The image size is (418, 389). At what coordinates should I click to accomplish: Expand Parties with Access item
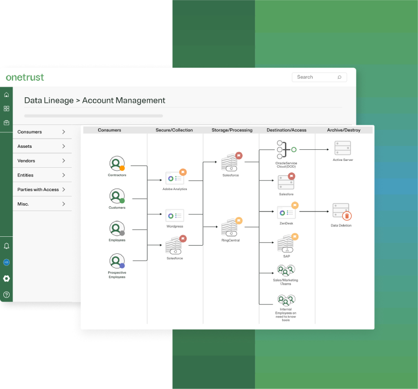point(42,190)
